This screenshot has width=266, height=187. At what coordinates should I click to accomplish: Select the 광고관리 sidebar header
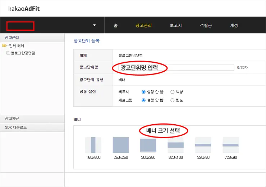point(32,38)
